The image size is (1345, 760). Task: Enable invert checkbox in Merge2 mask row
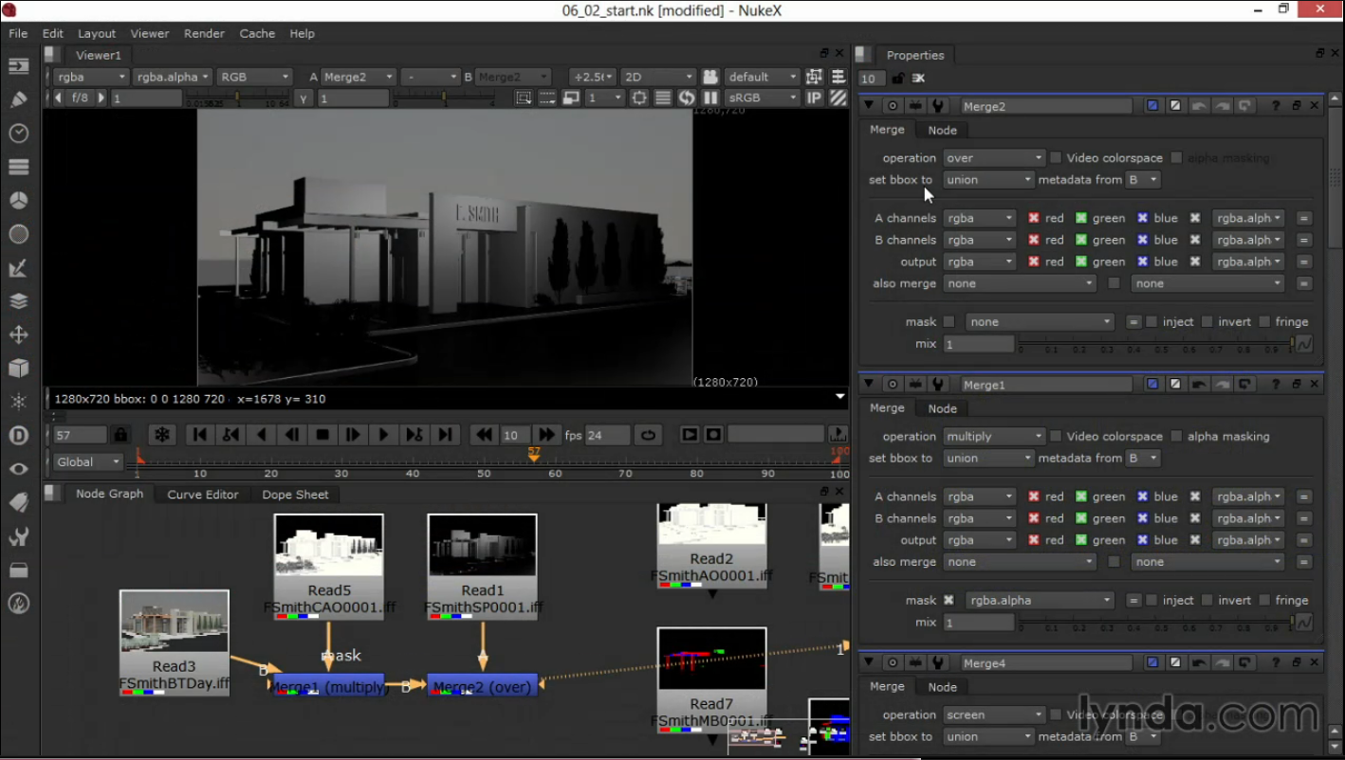pos(1207,322)
